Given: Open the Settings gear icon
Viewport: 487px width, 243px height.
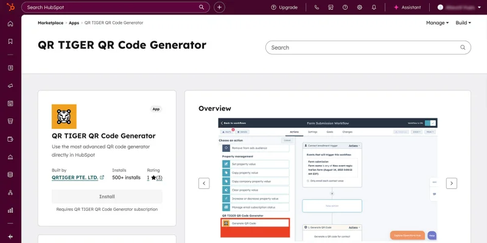Looking at the screenshot, I should (x=360, y=7).
